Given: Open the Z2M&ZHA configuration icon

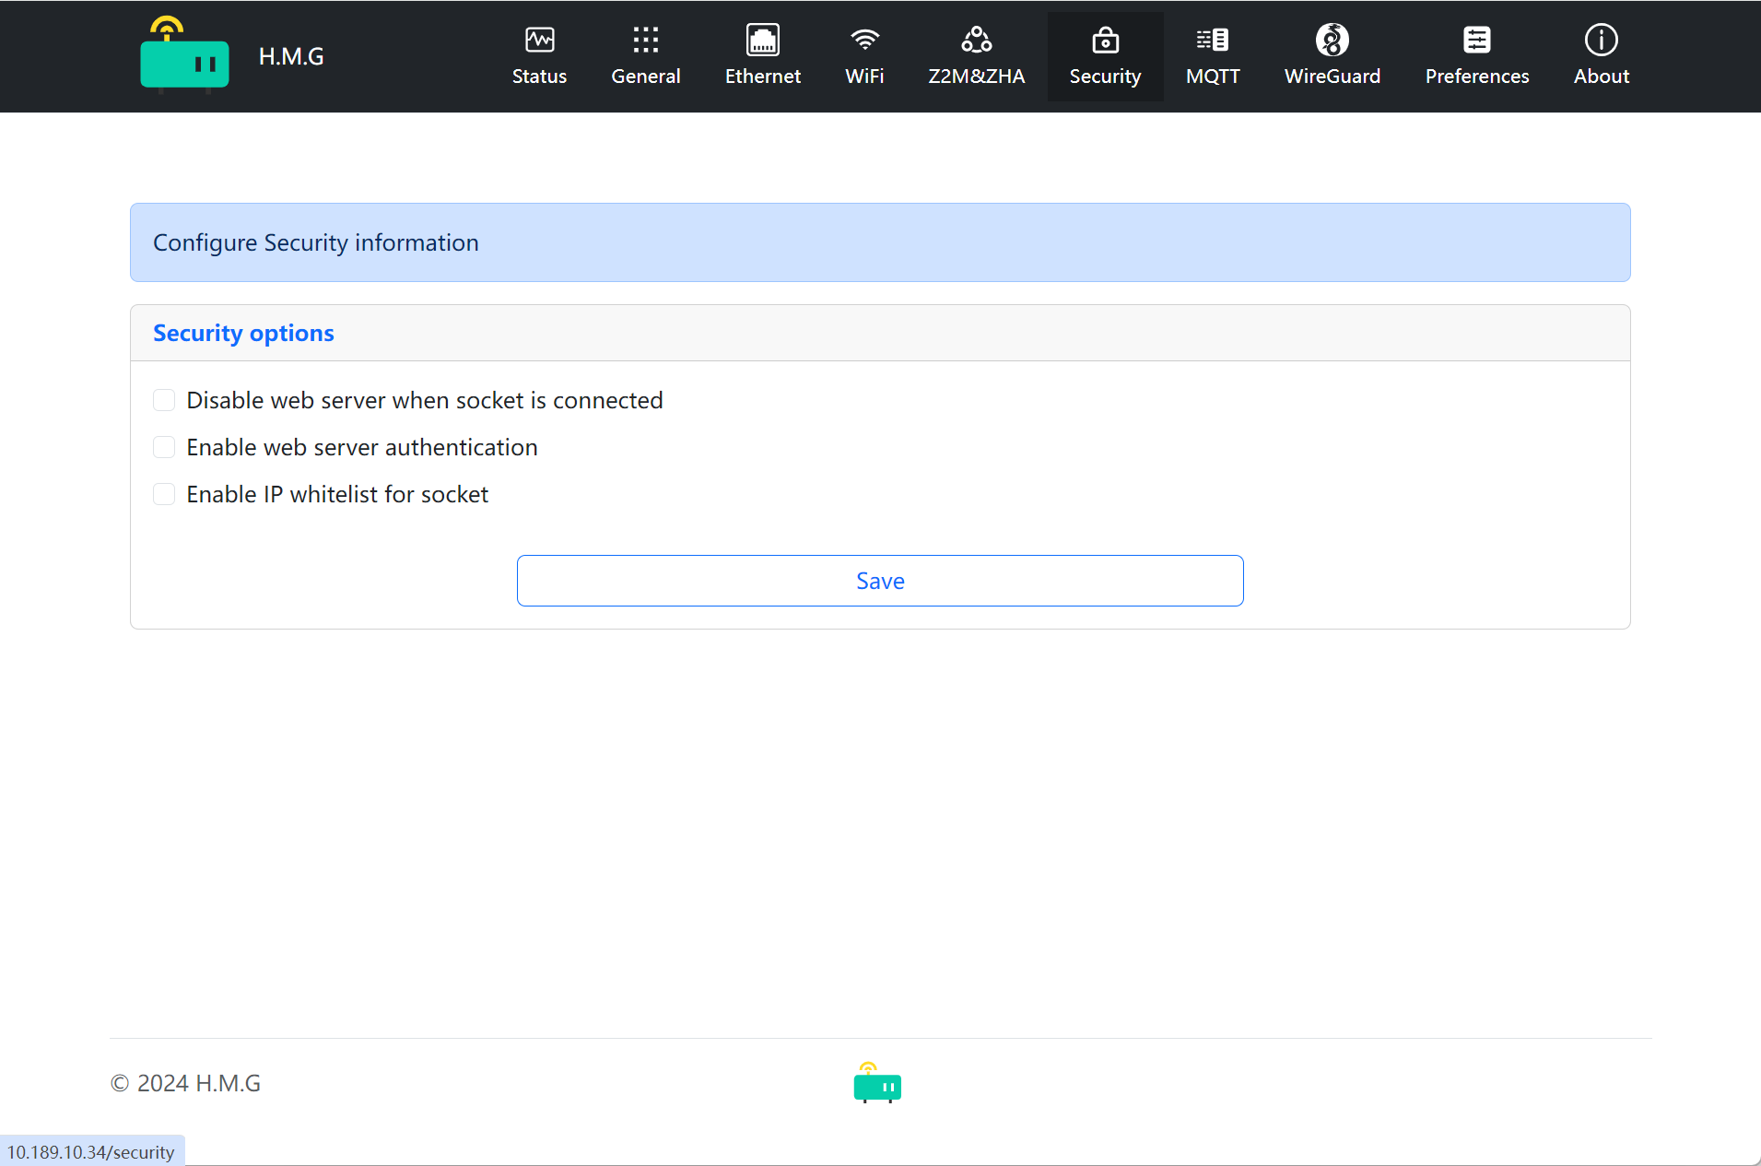Looking at the screenshot, I should (976, 40).
